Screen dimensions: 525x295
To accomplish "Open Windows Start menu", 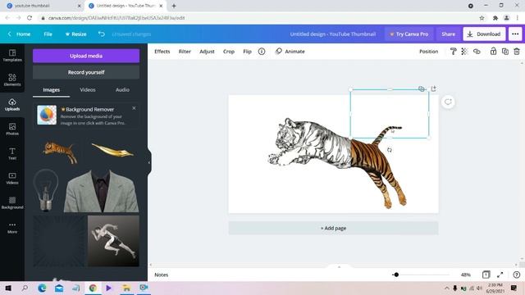I will tap(8, 288).
